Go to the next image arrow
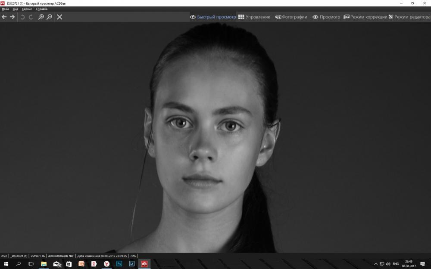Screen dimensions: 431x269 click(12, 17)
